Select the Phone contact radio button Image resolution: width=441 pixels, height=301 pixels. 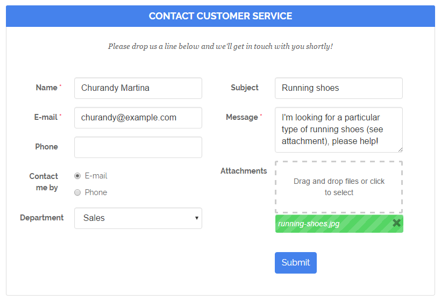pos(77,192)
